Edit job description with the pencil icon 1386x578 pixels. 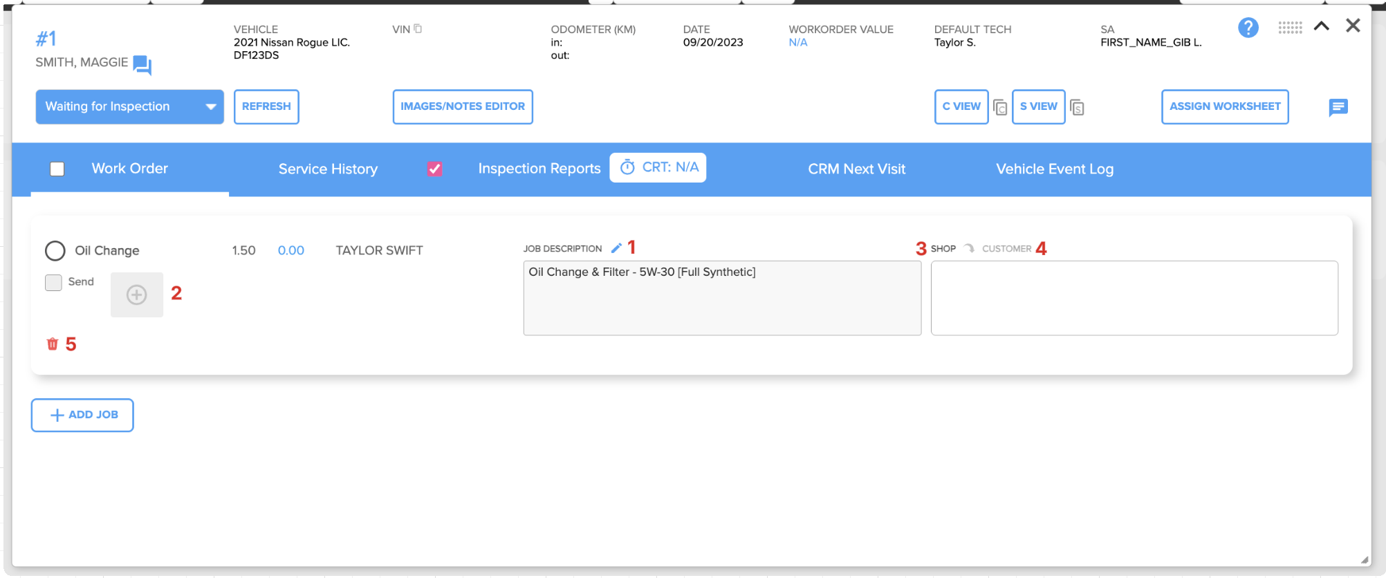616,248
